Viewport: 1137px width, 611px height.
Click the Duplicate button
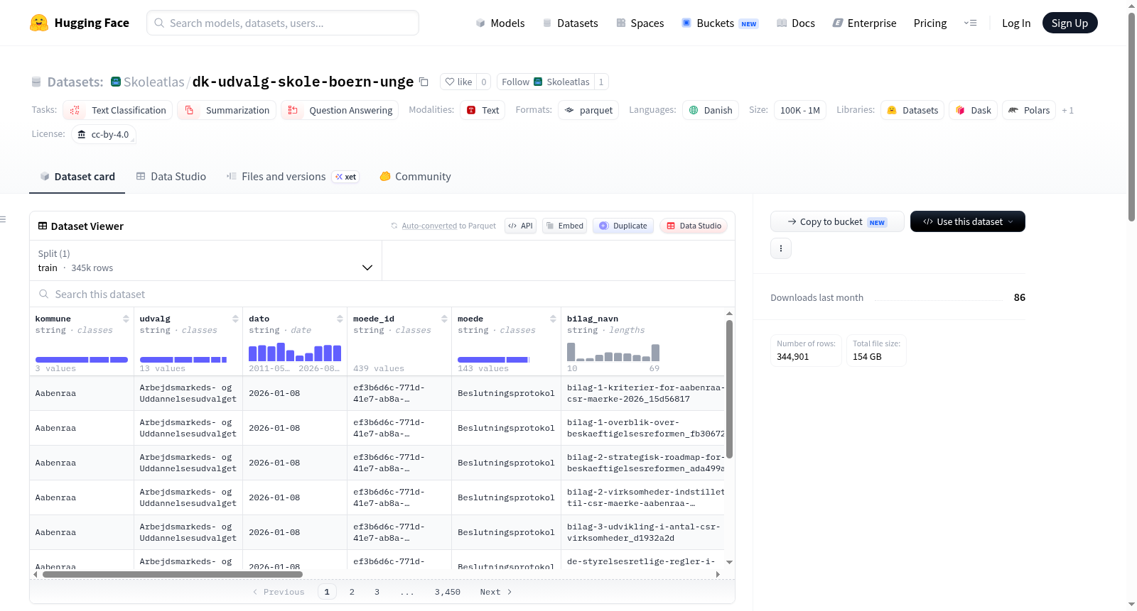pos(623,226)
